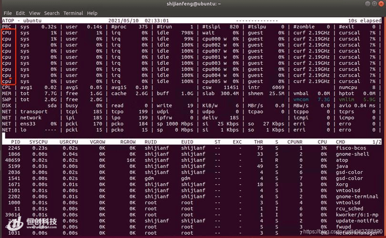This screenshot has width=386, height=238.
Task: Select the ATOP - ubuntu header text
Action: point(21,20)
